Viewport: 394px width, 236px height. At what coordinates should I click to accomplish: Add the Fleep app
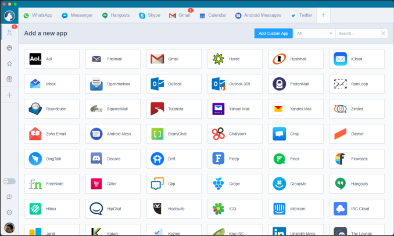(235, 159)
